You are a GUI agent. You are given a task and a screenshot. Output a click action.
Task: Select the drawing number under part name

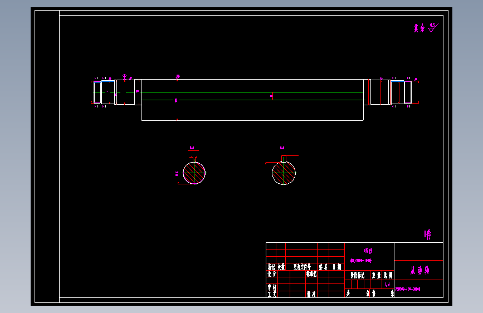click(408, 289)
